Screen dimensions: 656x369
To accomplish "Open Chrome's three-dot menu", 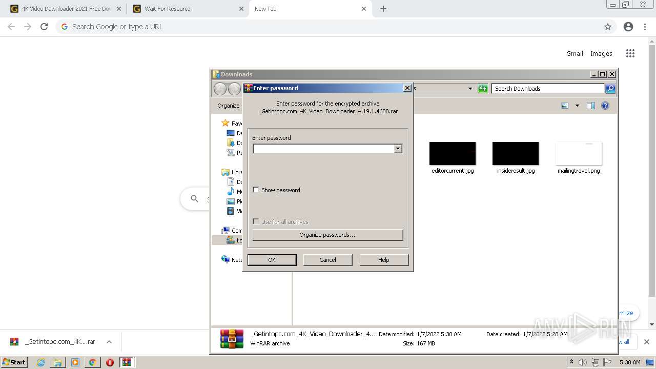I will (x=645, y=27).
